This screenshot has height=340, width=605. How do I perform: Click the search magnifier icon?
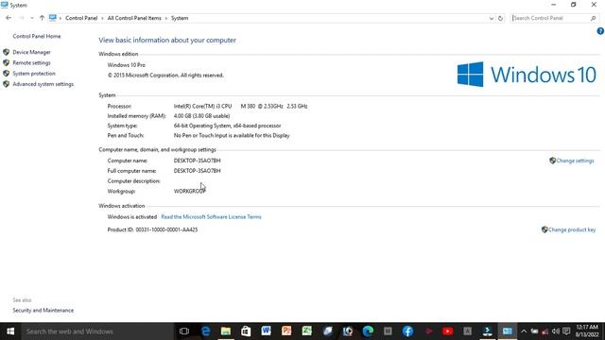594,18
